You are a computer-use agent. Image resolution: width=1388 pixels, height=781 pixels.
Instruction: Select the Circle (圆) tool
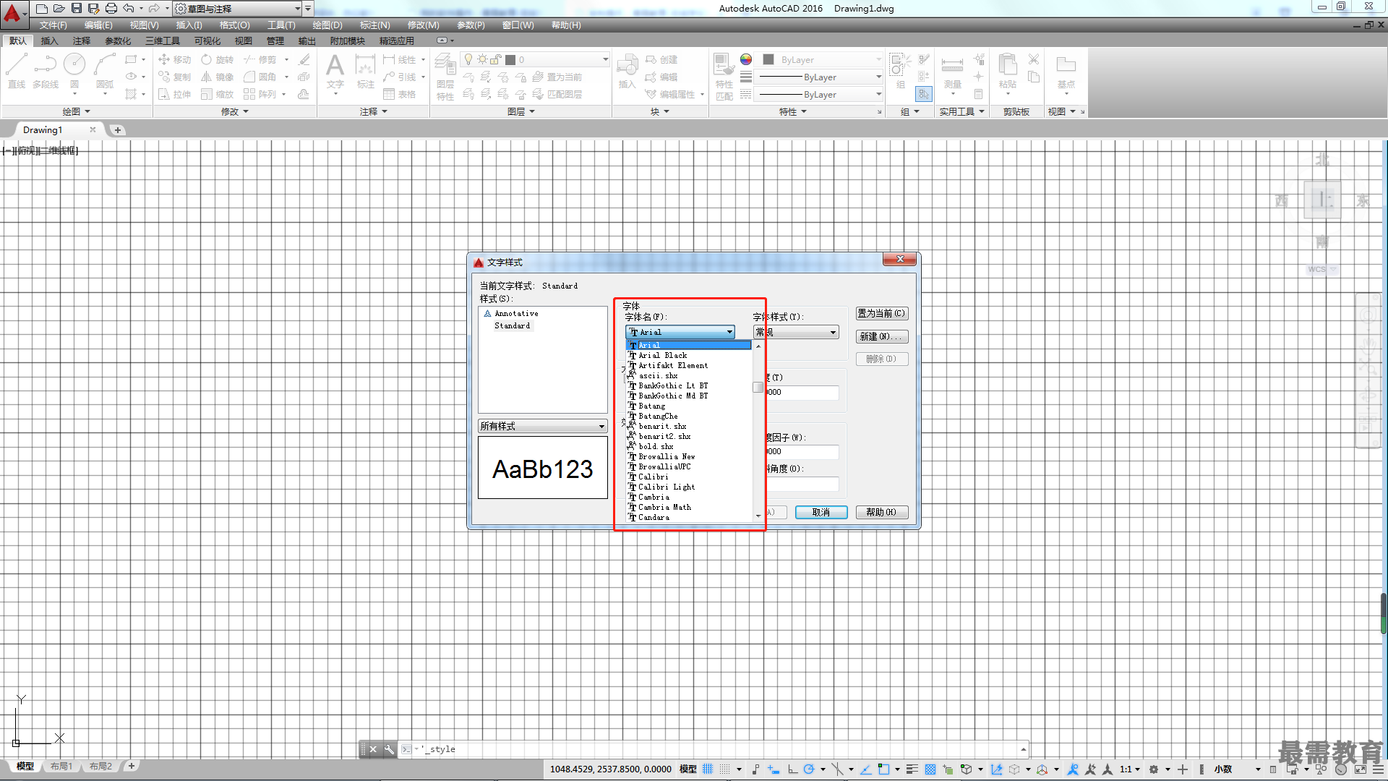(x=74, y=71)
